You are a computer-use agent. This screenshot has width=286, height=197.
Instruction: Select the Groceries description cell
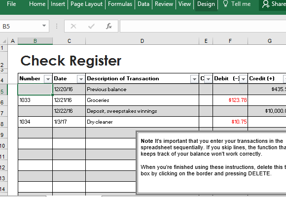click(143, 100)
